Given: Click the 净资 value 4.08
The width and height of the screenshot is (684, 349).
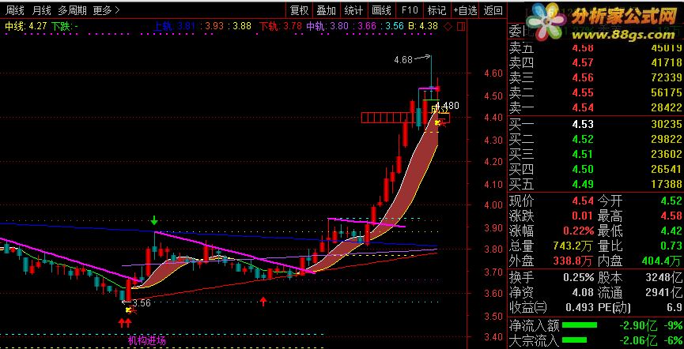Looking at the screenshot, I should [x=582, y=292].
